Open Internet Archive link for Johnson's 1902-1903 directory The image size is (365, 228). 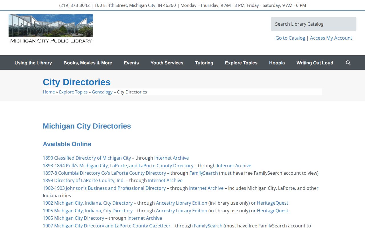coord(206,188)
